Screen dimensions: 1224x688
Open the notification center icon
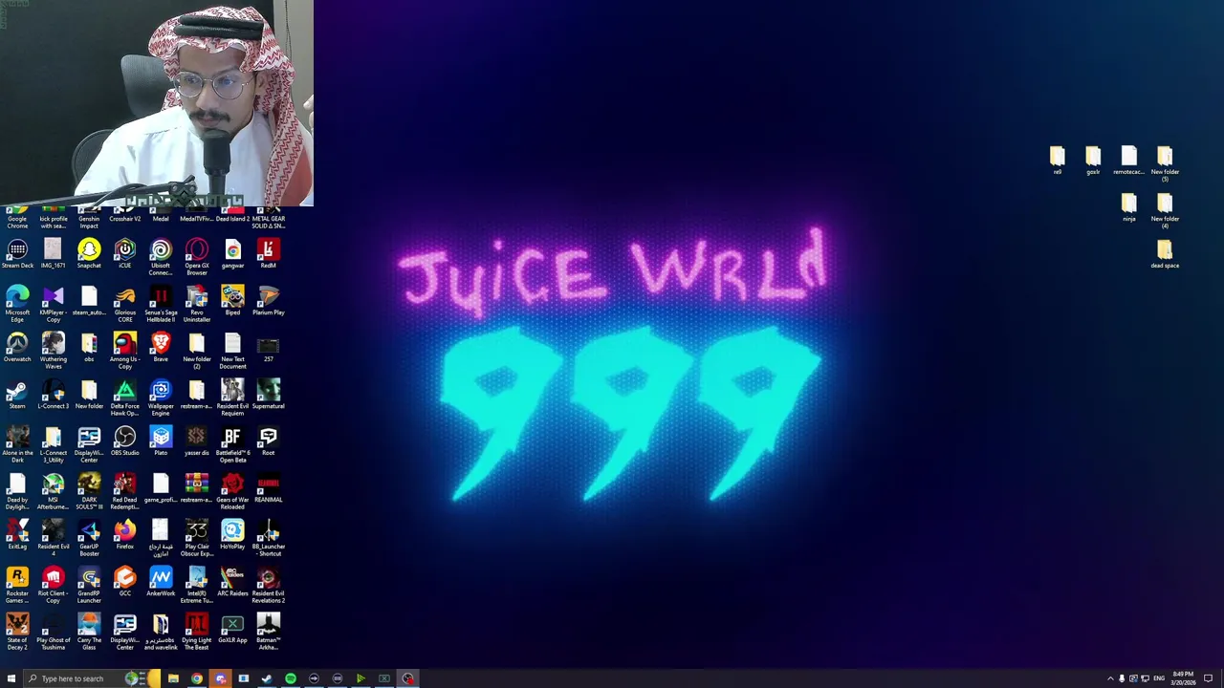(x=1209, y=678)
